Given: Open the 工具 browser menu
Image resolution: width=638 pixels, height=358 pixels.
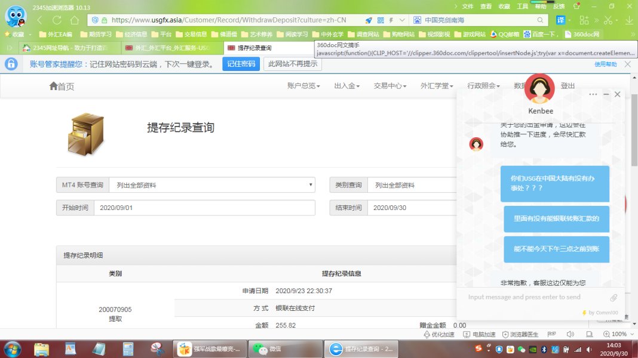Looking at the screenshot, I should click(x=522, y=6).
